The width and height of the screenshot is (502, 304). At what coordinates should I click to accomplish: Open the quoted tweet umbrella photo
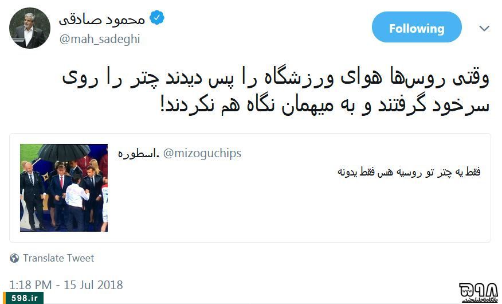click(x=64, y=188)
